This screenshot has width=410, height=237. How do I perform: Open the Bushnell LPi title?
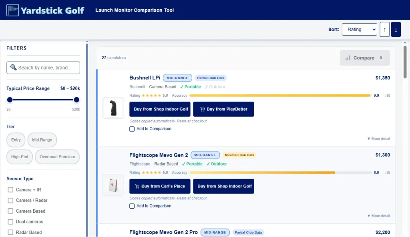click(x=145, y=78)
